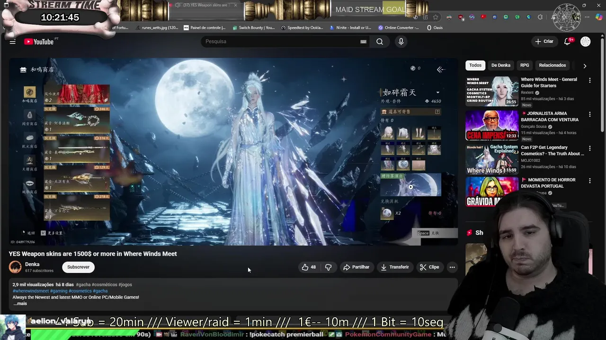Viewport: 606px width, 340px height.
Task: Open the account avatar menu
Action: (x=586, y=42)
